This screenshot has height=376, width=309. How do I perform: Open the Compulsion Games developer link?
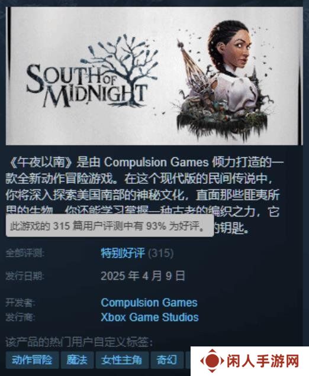click(149, 303)
